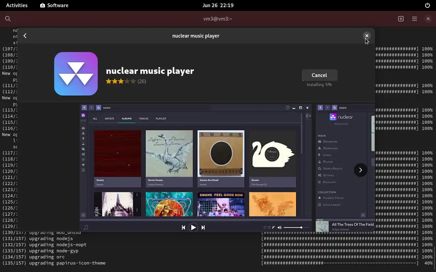Open a new tab in the terminal window
The height and width of the screenshot is (272, 436).
[x=401, y=19]
